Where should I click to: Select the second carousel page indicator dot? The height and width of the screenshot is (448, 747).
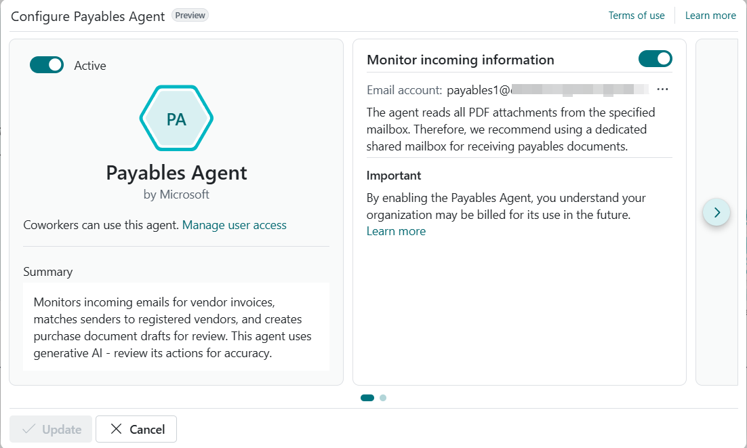click(383, 397)
